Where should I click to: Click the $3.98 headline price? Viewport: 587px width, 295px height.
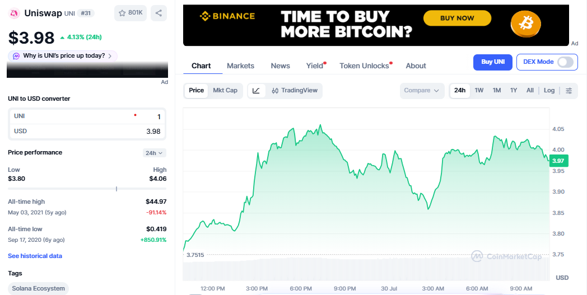click(31, 38)
